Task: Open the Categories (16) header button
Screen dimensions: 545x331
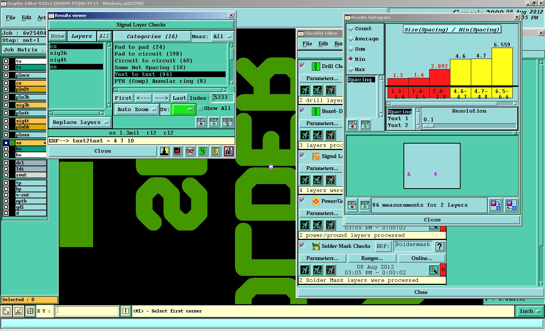Action: (x=152, y=37)
